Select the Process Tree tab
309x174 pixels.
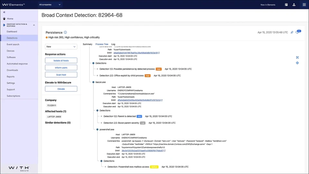tap(102, 44)
